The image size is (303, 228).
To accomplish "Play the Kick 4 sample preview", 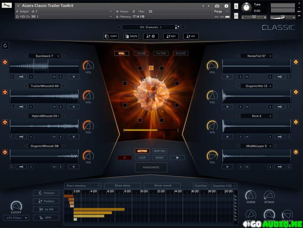I will (228, 137).
